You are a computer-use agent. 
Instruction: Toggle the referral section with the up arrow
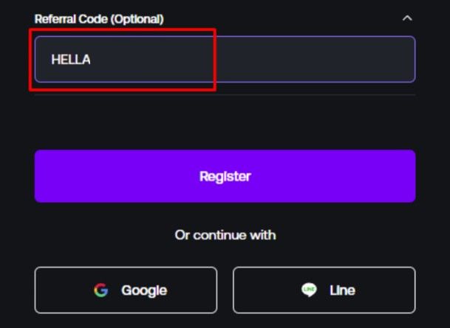[x=407, y=18]
